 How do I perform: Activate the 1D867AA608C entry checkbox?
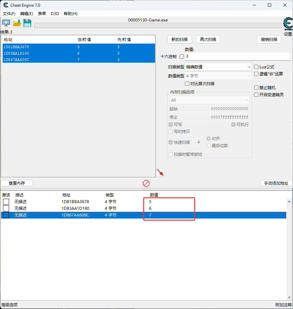[x=6, y=215]
